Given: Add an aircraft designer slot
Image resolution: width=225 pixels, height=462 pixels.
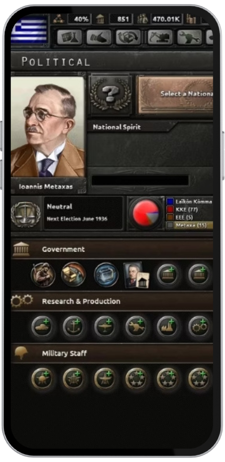Looking at the screenshot, I should click(105, 327).
